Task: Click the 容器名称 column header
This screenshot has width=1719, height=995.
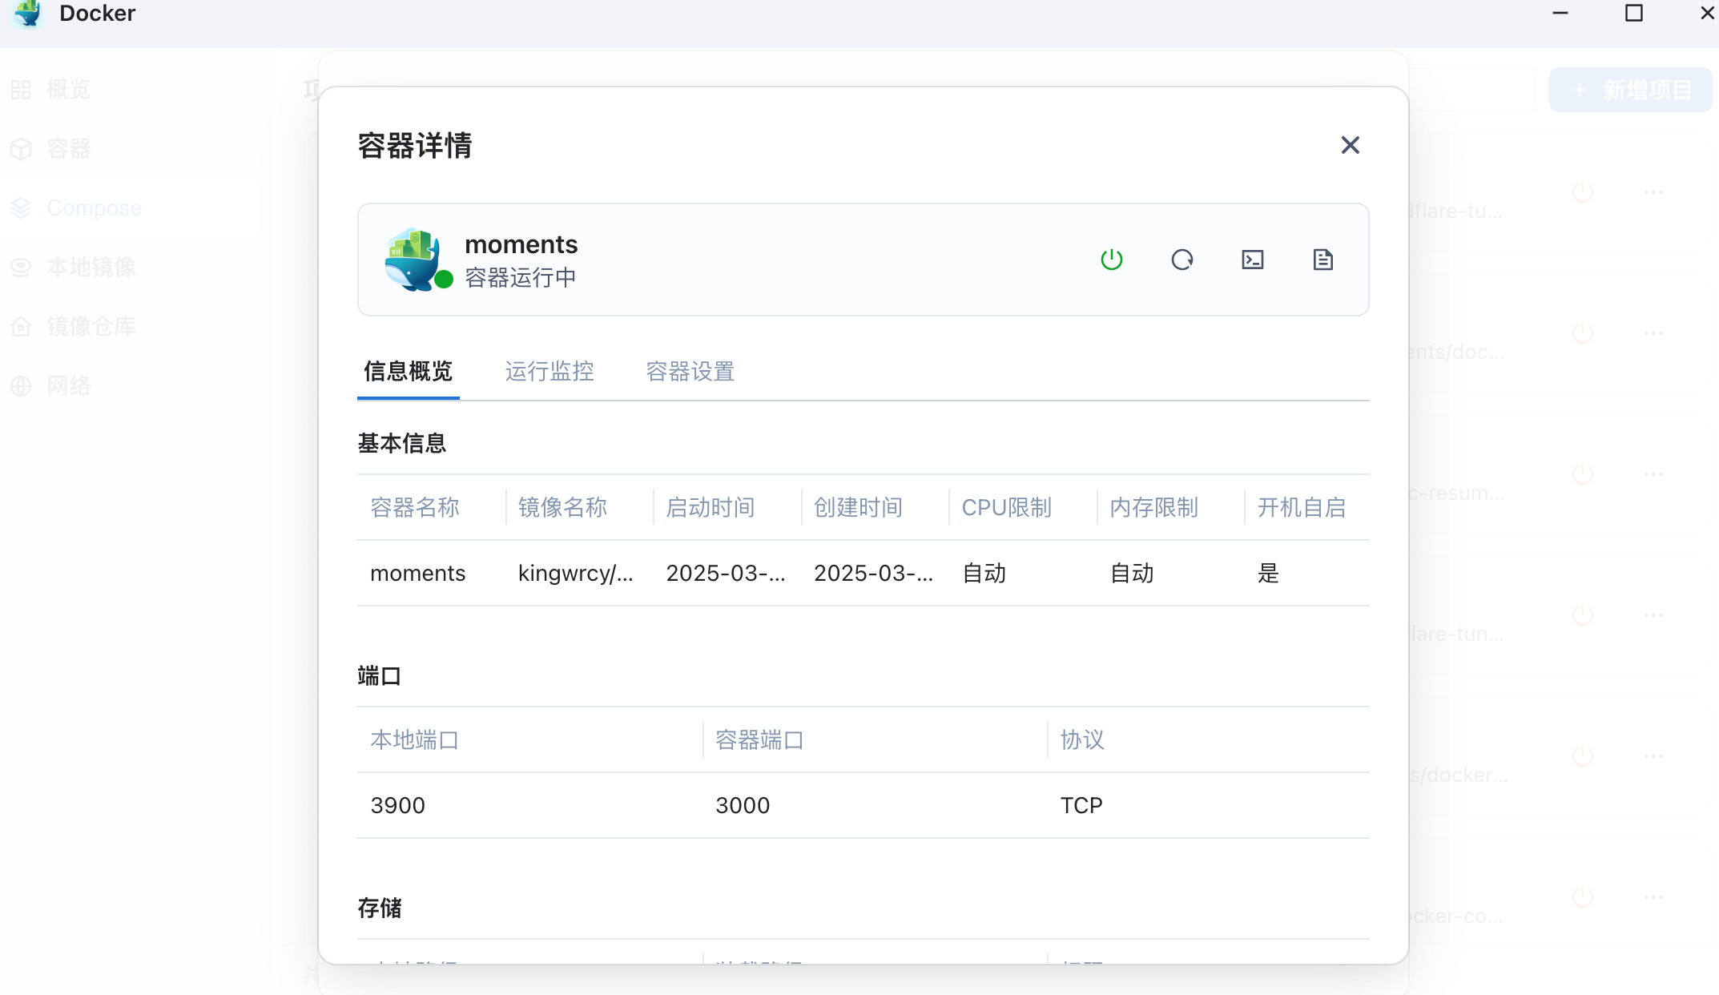Action: pos(415,507)
